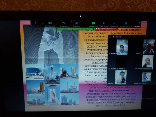Click the Remote Control icon in toolbar
The height and width of the screenshot is (117, 156).
pyautogui.click(x=126, y=23)
